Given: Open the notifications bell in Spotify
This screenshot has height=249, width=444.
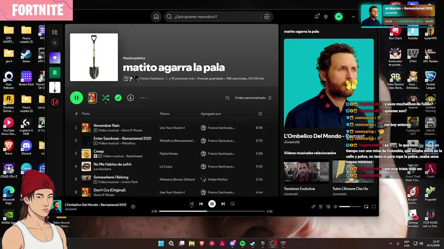Looking at the screenshot, I should (x=317, y=17).
